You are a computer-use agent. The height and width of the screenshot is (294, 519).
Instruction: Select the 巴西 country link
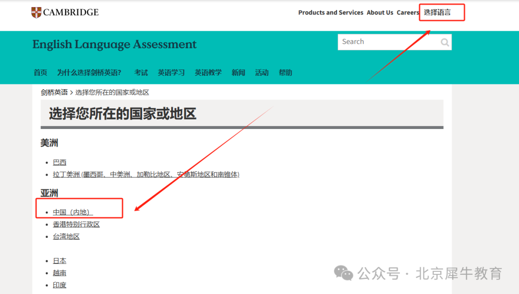[60, 163]
